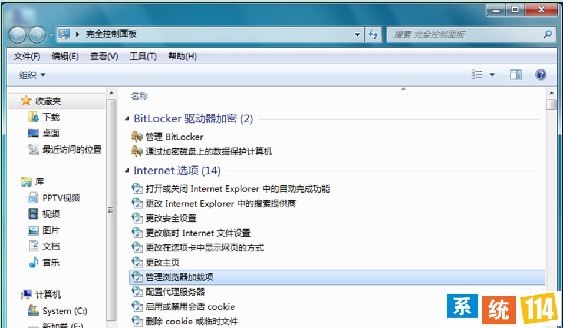Open the 下载 folder in favorites

pos(51,117)
